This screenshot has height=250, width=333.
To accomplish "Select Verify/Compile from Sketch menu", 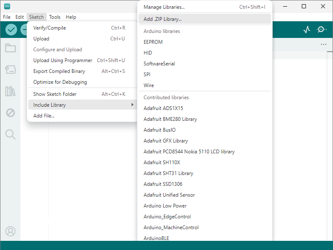I will (x=82, y=28).
